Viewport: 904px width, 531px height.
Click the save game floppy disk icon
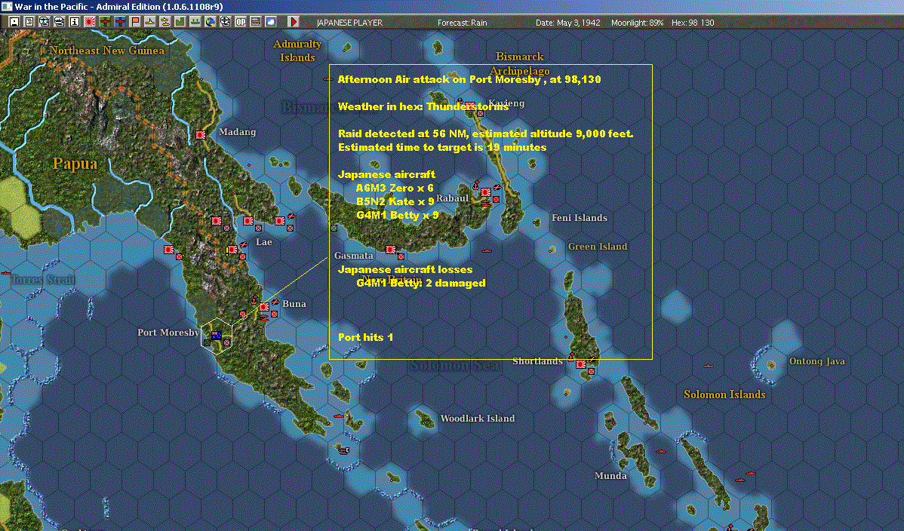tap(14, 22)
